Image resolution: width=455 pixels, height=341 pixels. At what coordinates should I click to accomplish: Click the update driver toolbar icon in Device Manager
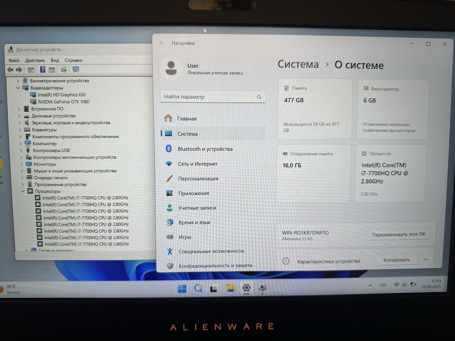[x=64, y=70]
